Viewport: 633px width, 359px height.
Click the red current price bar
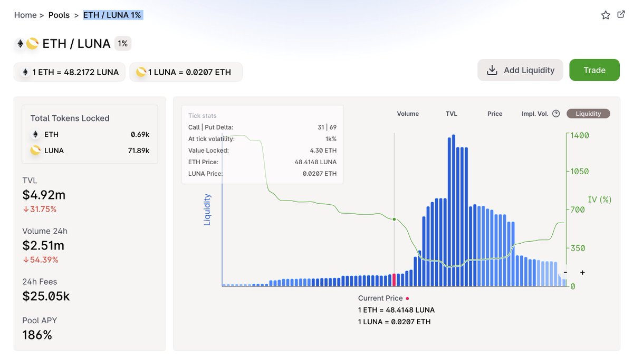tap(394, 280)
